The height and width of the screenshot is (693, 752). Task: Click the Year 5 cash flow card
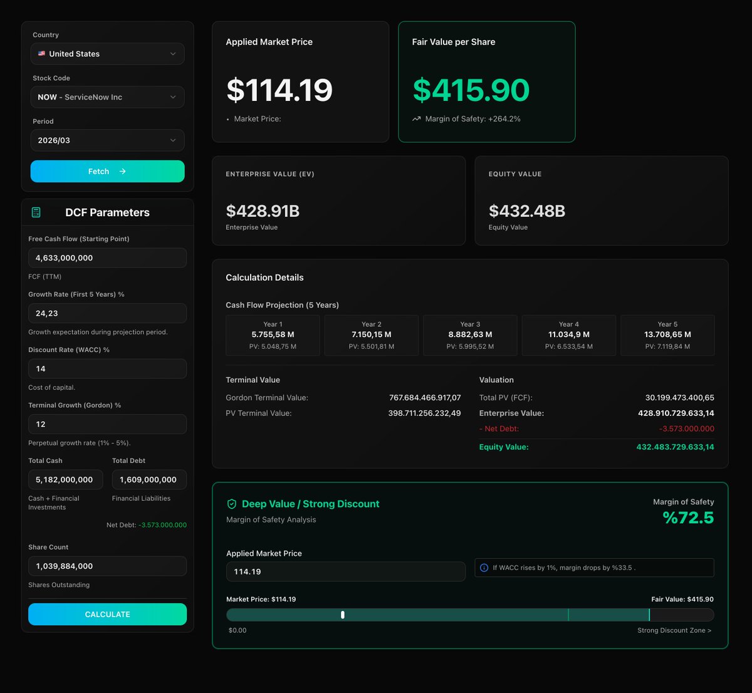click(667, 335)
